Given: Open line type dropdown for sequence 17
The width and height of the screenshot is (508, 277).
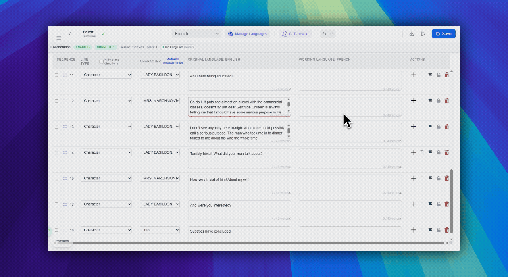Looking at the screenshot, I should point(106,204).
